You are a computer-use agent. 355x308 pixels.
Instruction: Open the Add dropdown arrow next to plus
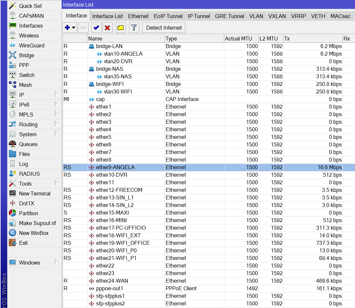click(x=74, y=28)
